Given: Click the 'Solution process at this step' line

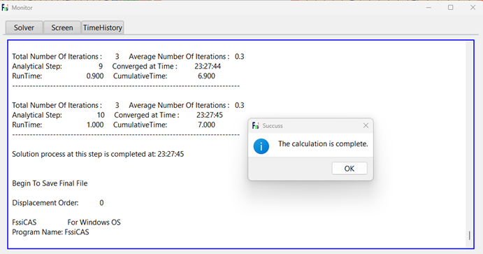Looking at the screenshot, I should pyautogui.click(x=98, y=154).
